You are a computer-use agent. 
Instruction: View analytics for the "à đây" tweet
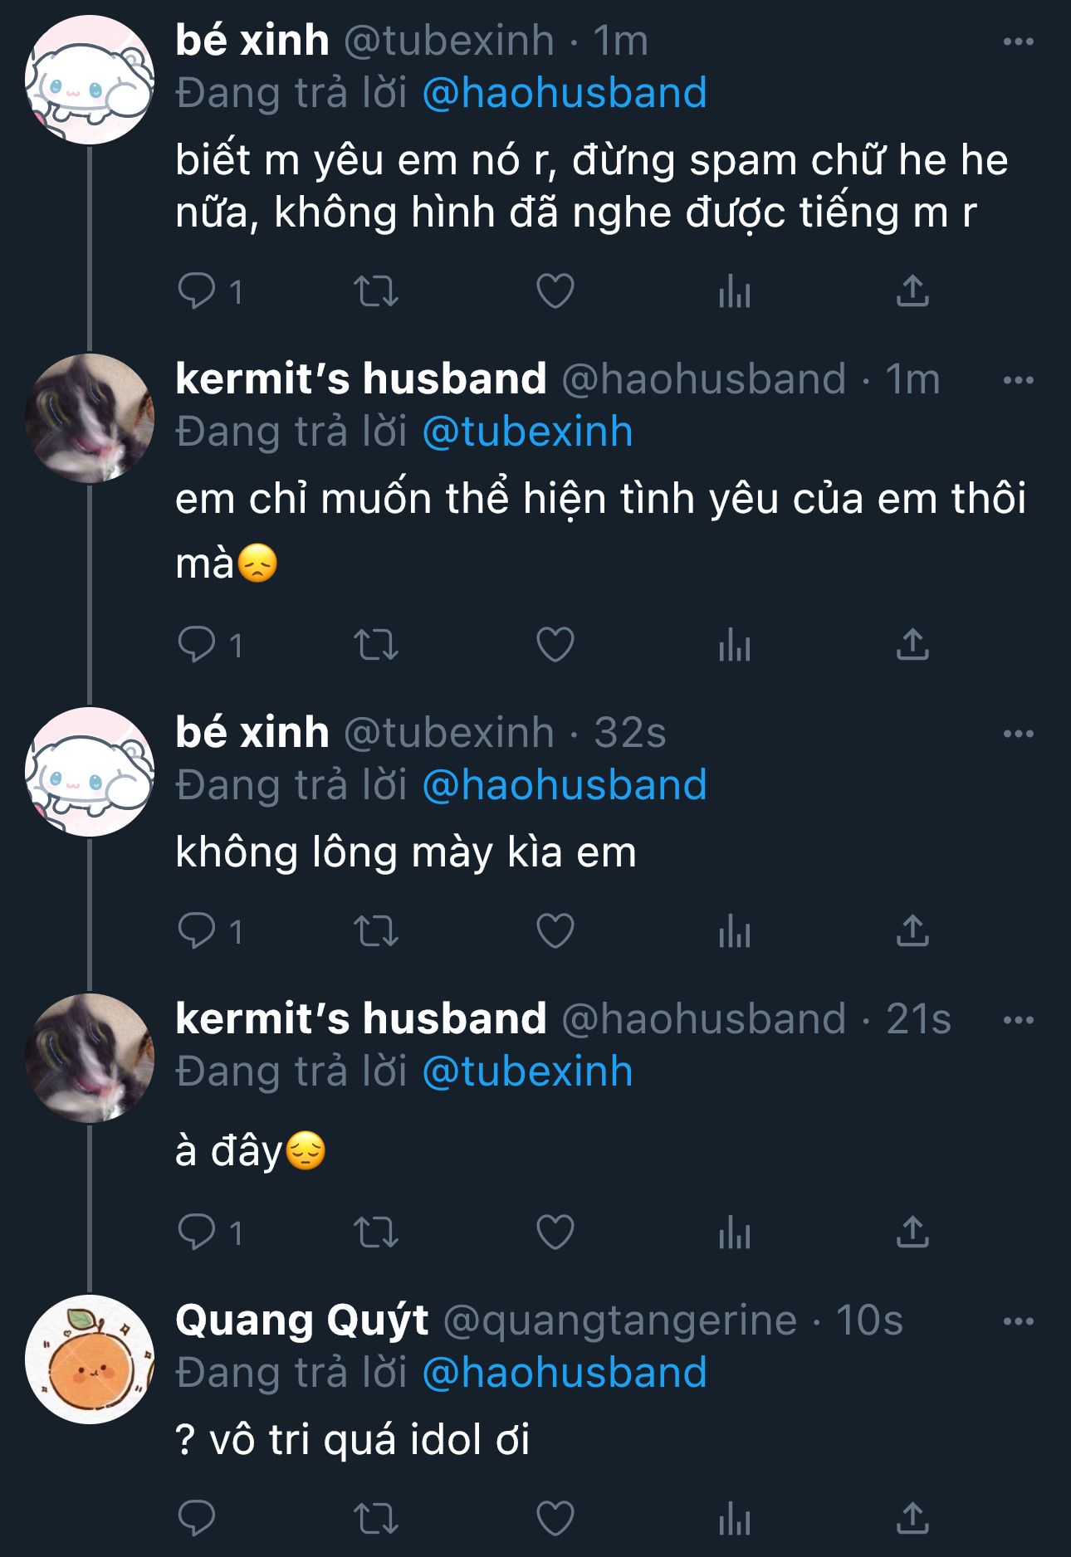[x=735, y=1232]
